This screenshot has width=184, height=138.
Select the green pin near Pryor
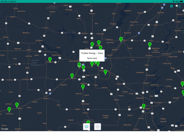(x=150, y=45)
